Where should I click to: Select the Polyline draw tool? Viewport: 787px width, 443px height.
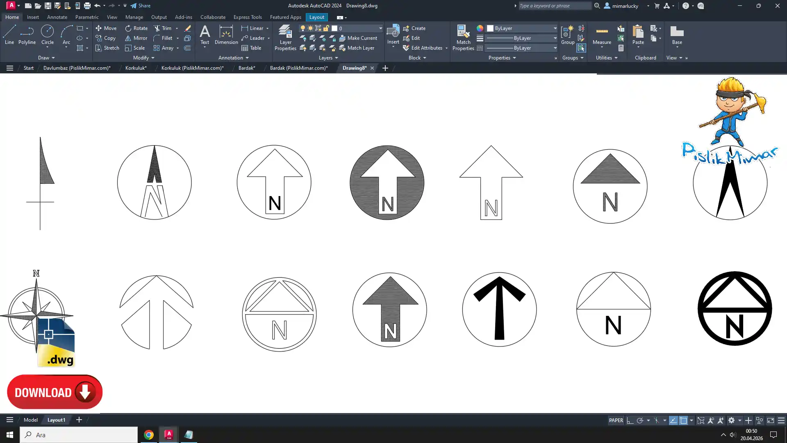pos(27,34)
